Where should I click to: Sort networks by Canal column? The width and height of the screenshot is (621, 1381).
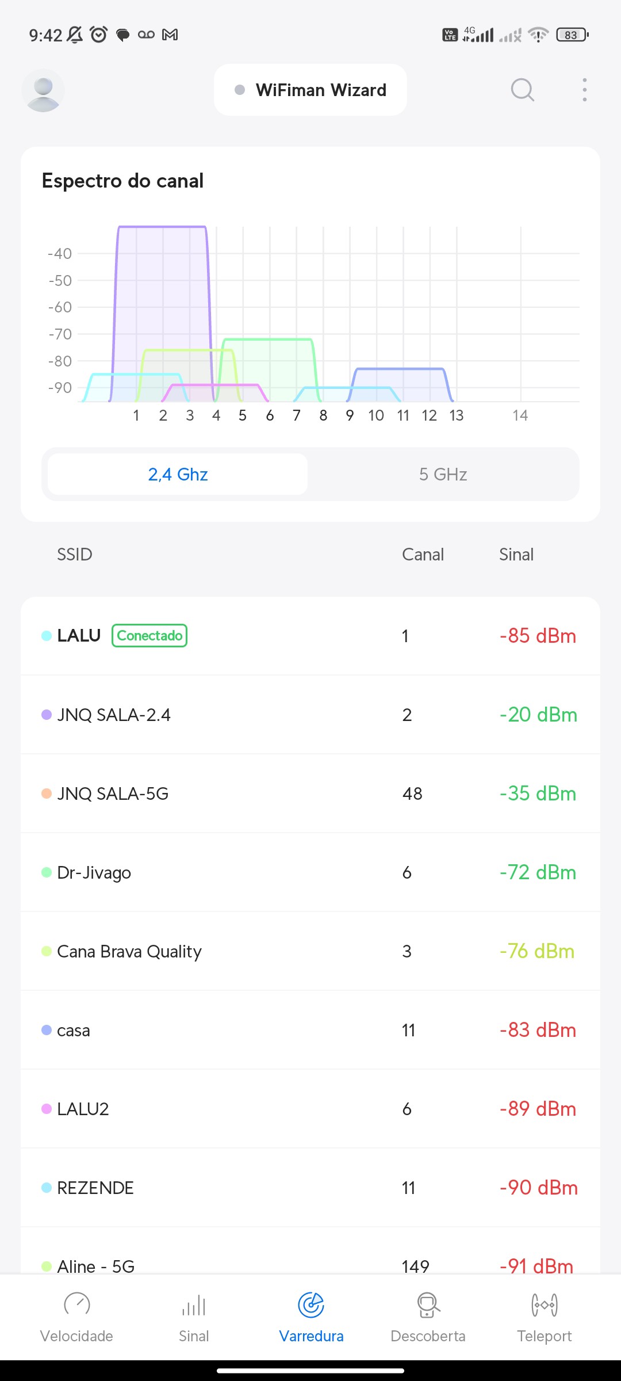(423, 554)
